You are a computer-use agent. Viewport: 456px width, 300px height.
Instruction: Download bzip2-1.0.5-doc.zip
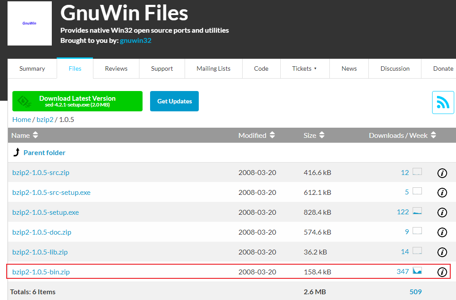pyautogui.click(x=42, y=232)
